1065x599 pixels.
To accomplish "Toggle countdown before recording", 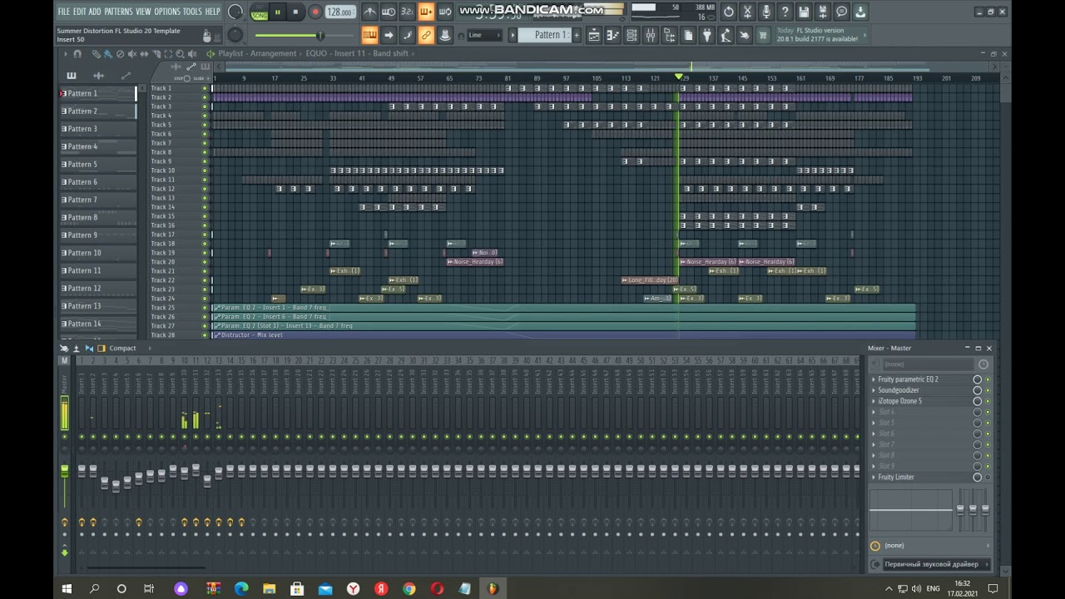I will tap(407, 12).
